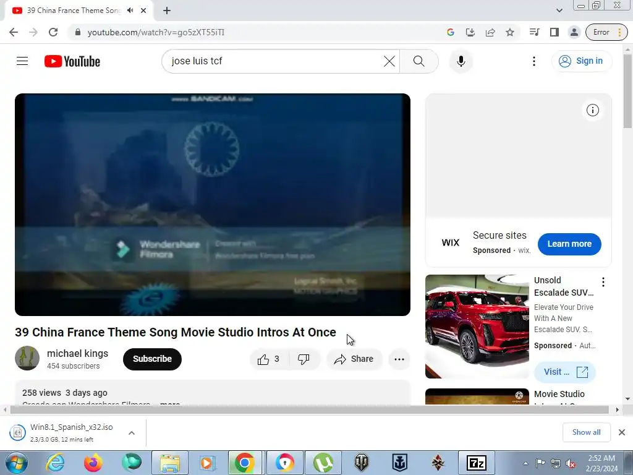Open media controls in Chrome toolbar

(534, 32)
